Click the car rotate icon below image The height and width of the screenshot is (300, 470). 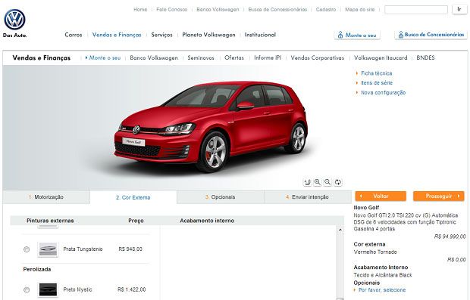pos(307,182)
